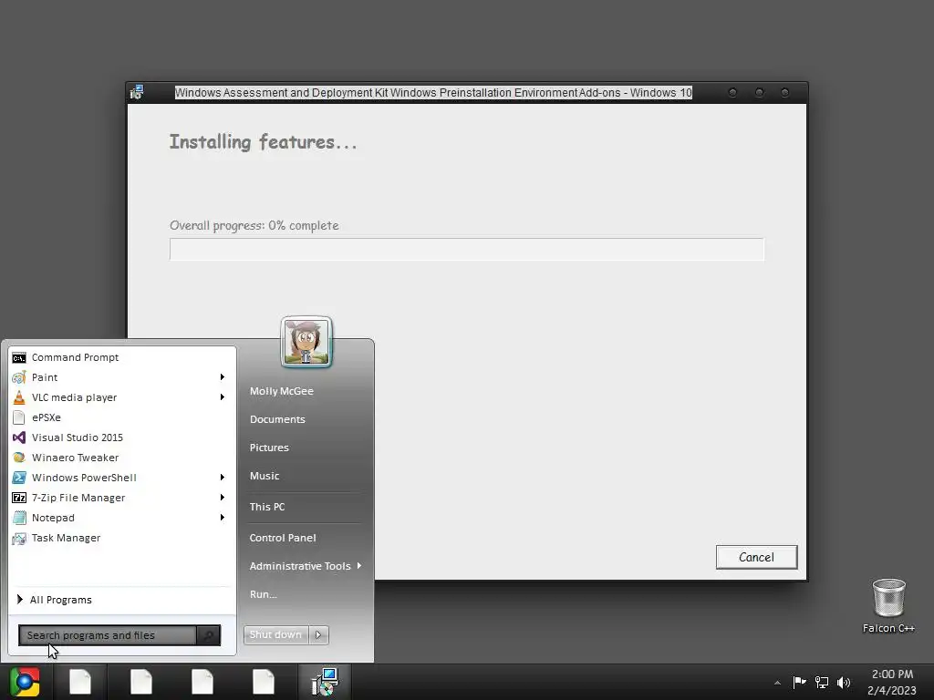Viewport: 934px width, 700px height.
Task: Click the volume speaker tray icon
Action: pyautogui.click(x=844, y=682)
